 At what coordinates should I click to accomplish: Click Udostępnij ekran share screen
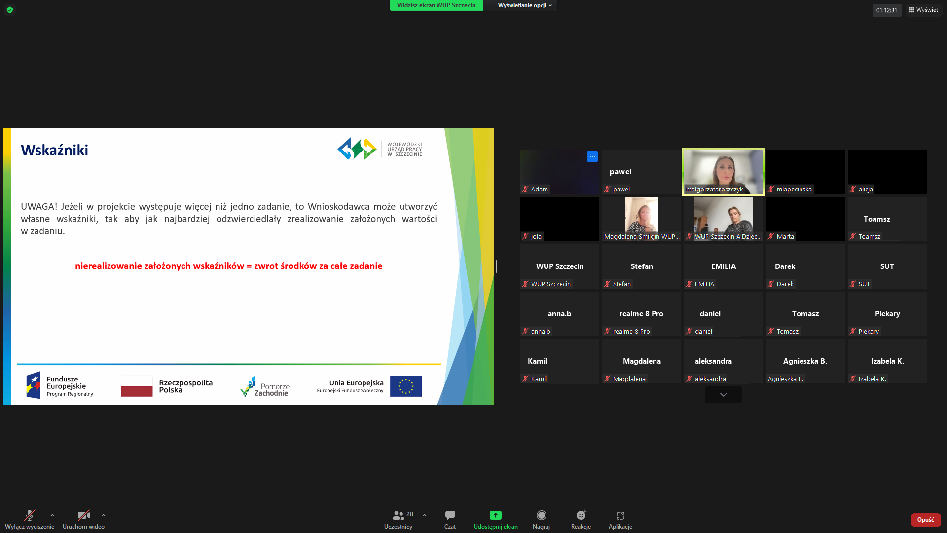(496, 520)
